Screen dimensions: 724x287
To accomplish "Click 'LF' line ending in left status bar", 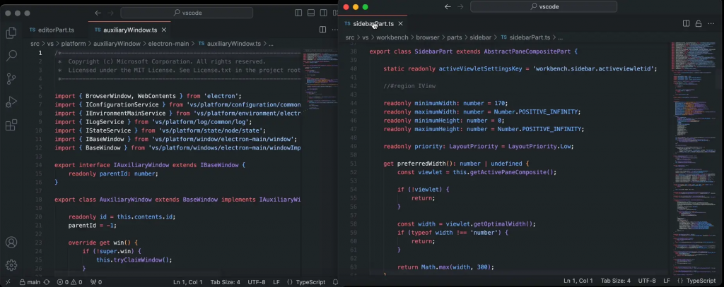I will [276, 282].
